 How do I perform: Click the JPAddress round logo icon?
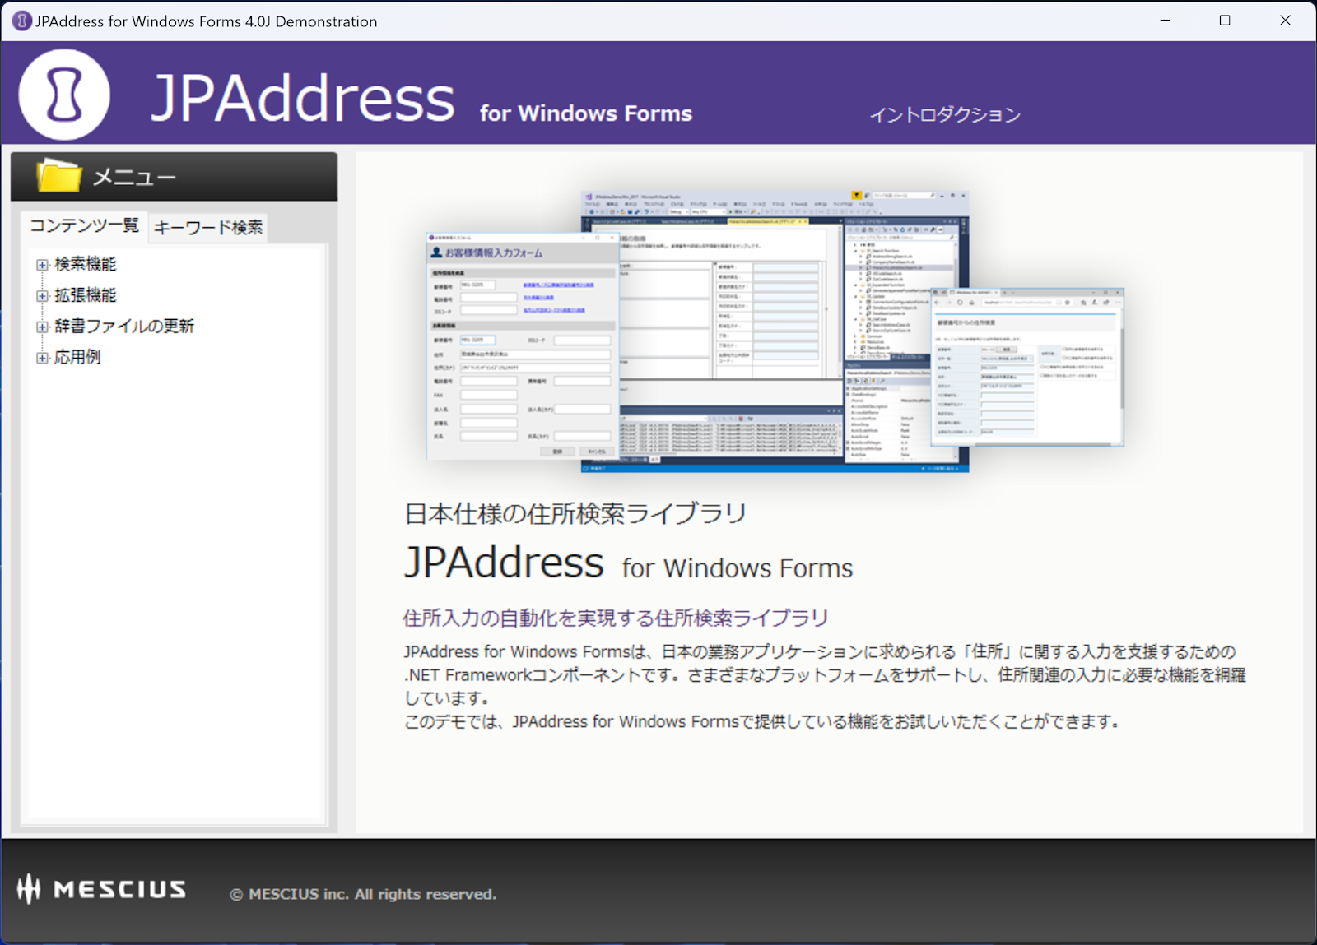coord(64,95)
